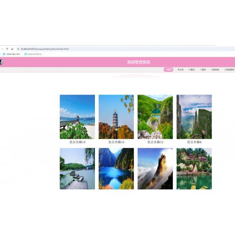Open the fifth nav tab in the navigation row
This screenshot has height=235, width=235.
click(x=215, y=70)
